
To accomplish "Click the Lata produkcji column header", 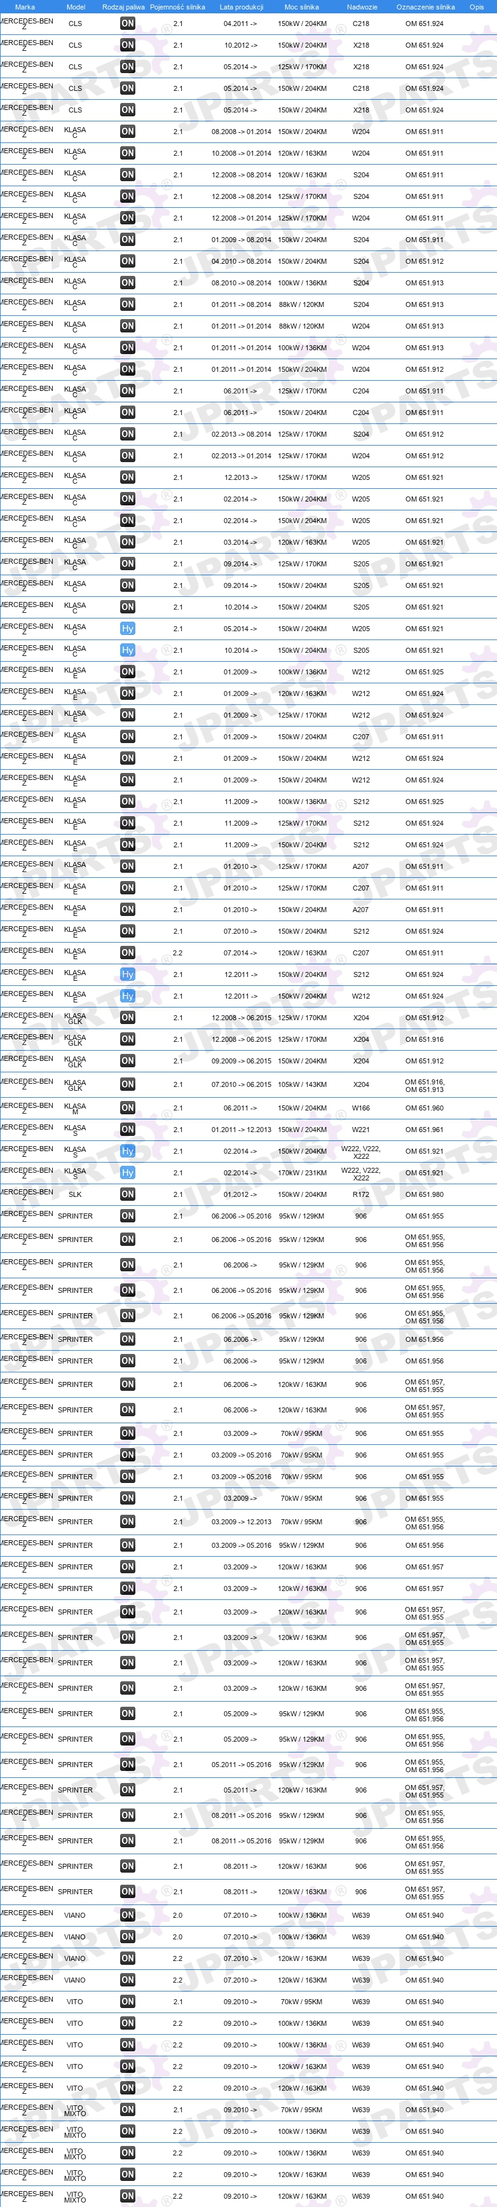I will tap(241, 7).
